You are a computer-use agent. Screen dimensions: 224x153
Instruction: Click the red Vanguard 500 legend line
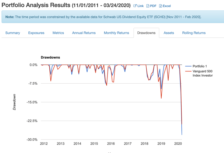pyautogui.click(x=188, y=71)
